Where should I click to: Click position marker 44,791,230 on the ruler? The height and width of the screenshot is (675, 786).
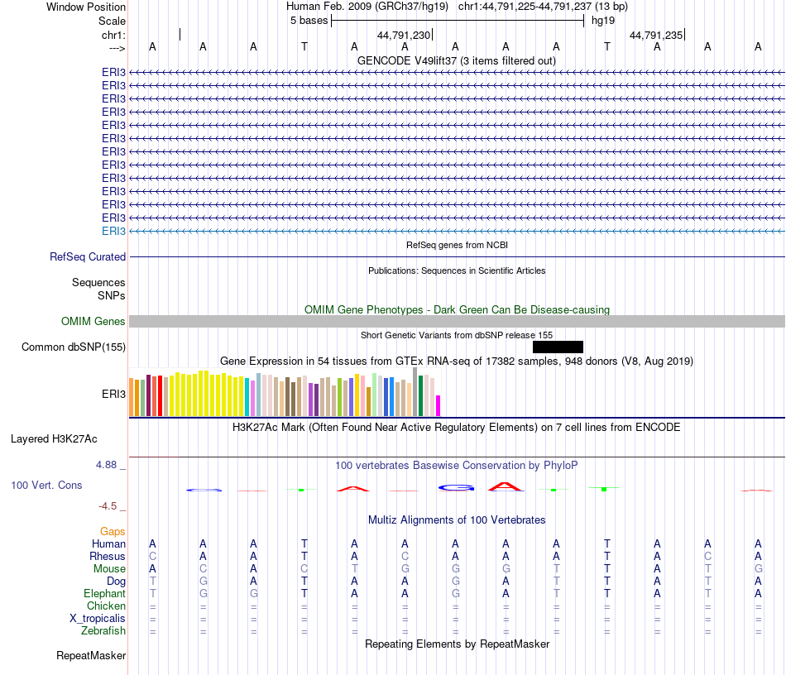[x=404, y=35]
